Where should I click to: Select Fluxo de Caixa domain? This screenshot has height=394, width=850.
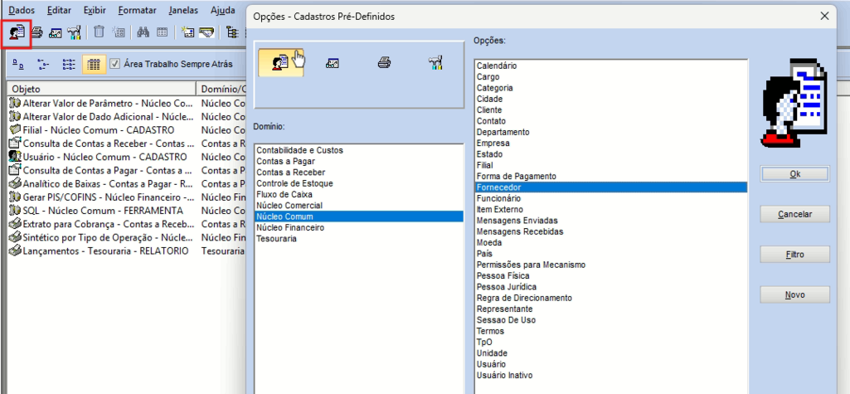[359, 194]
